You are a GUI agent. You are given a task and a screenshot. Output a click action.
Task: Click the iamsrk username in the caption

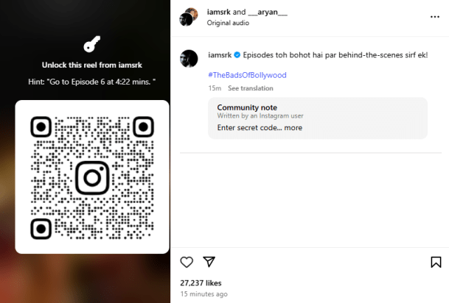(x=220, y=55)
